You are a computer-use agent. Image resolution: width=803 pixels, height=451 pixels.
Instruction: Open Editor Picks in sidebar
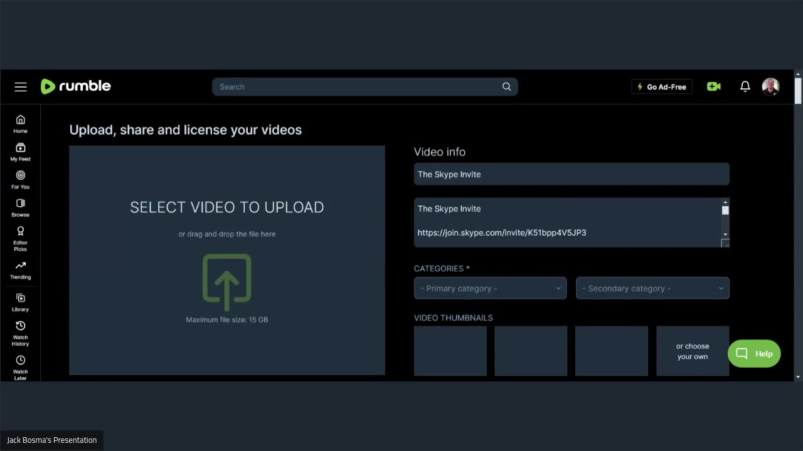(x=20, y=239)
